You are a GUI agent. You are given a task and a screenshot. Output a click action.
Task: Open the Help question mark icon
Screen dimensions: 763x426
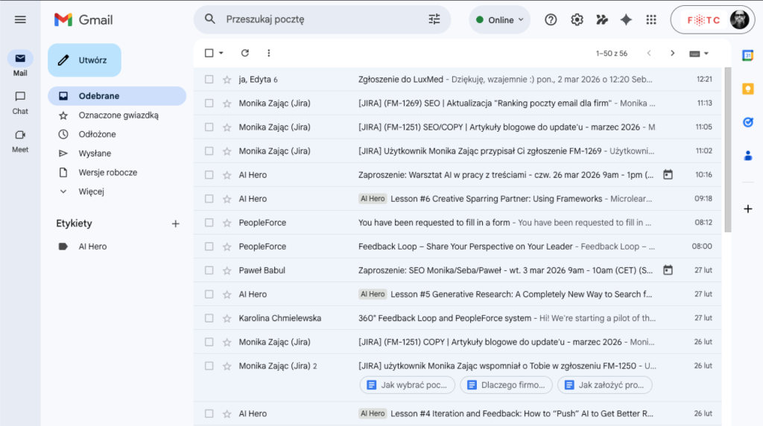551,20
